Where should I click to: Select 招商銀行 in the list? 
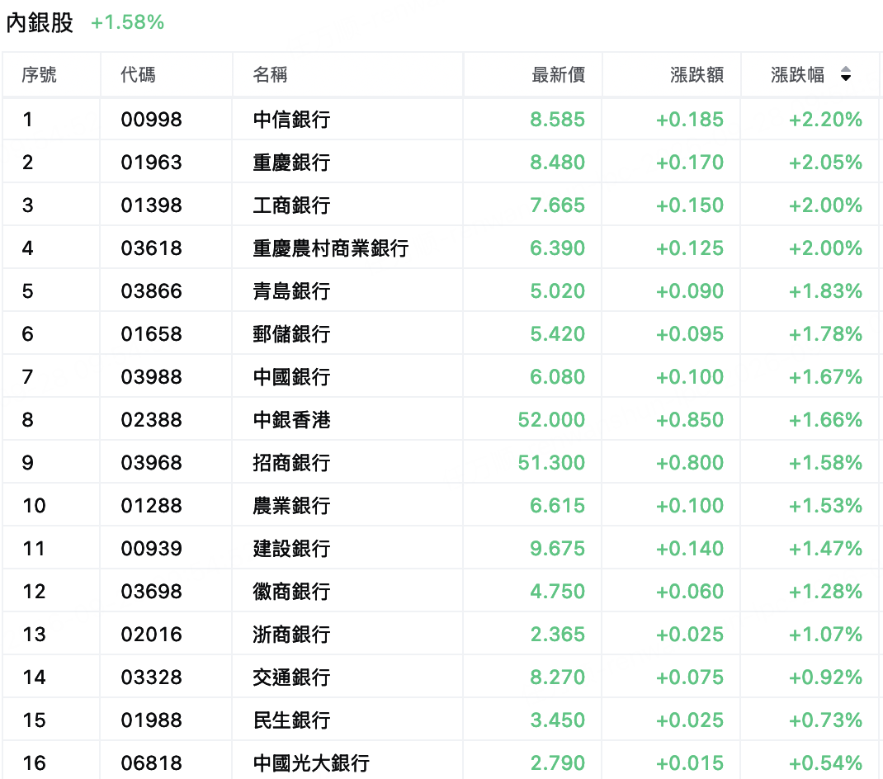(x=291, y=462)
